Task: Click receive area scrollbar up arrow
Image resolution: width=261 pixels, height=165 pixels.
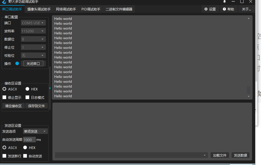Action: click(x=249, y=18)
